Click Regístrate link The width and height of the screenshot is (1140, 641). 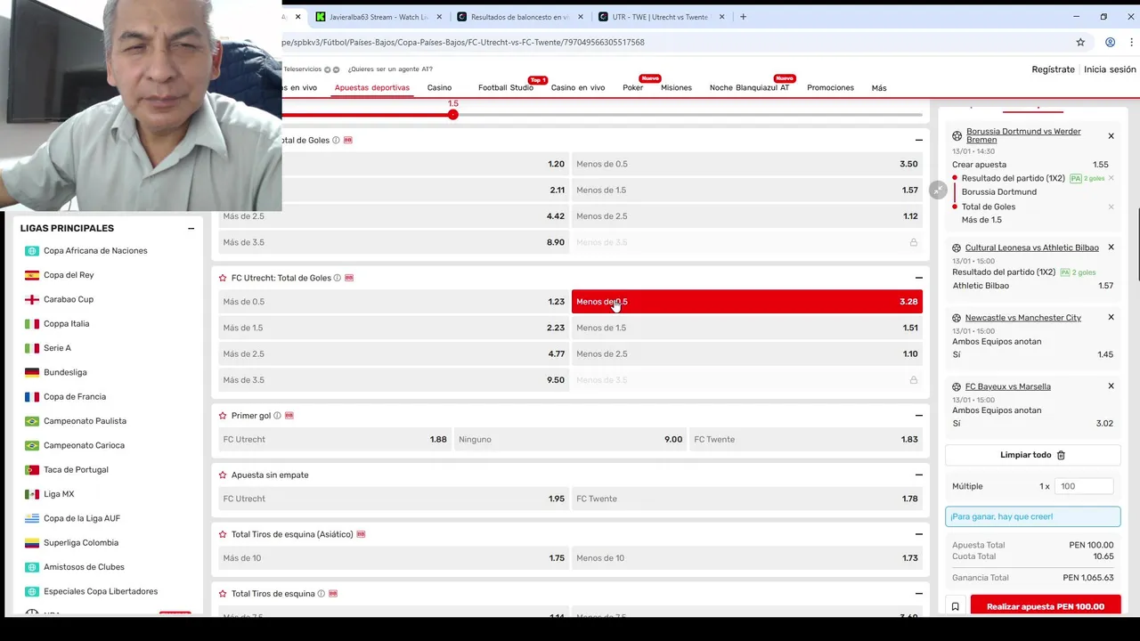(1053, 69)
